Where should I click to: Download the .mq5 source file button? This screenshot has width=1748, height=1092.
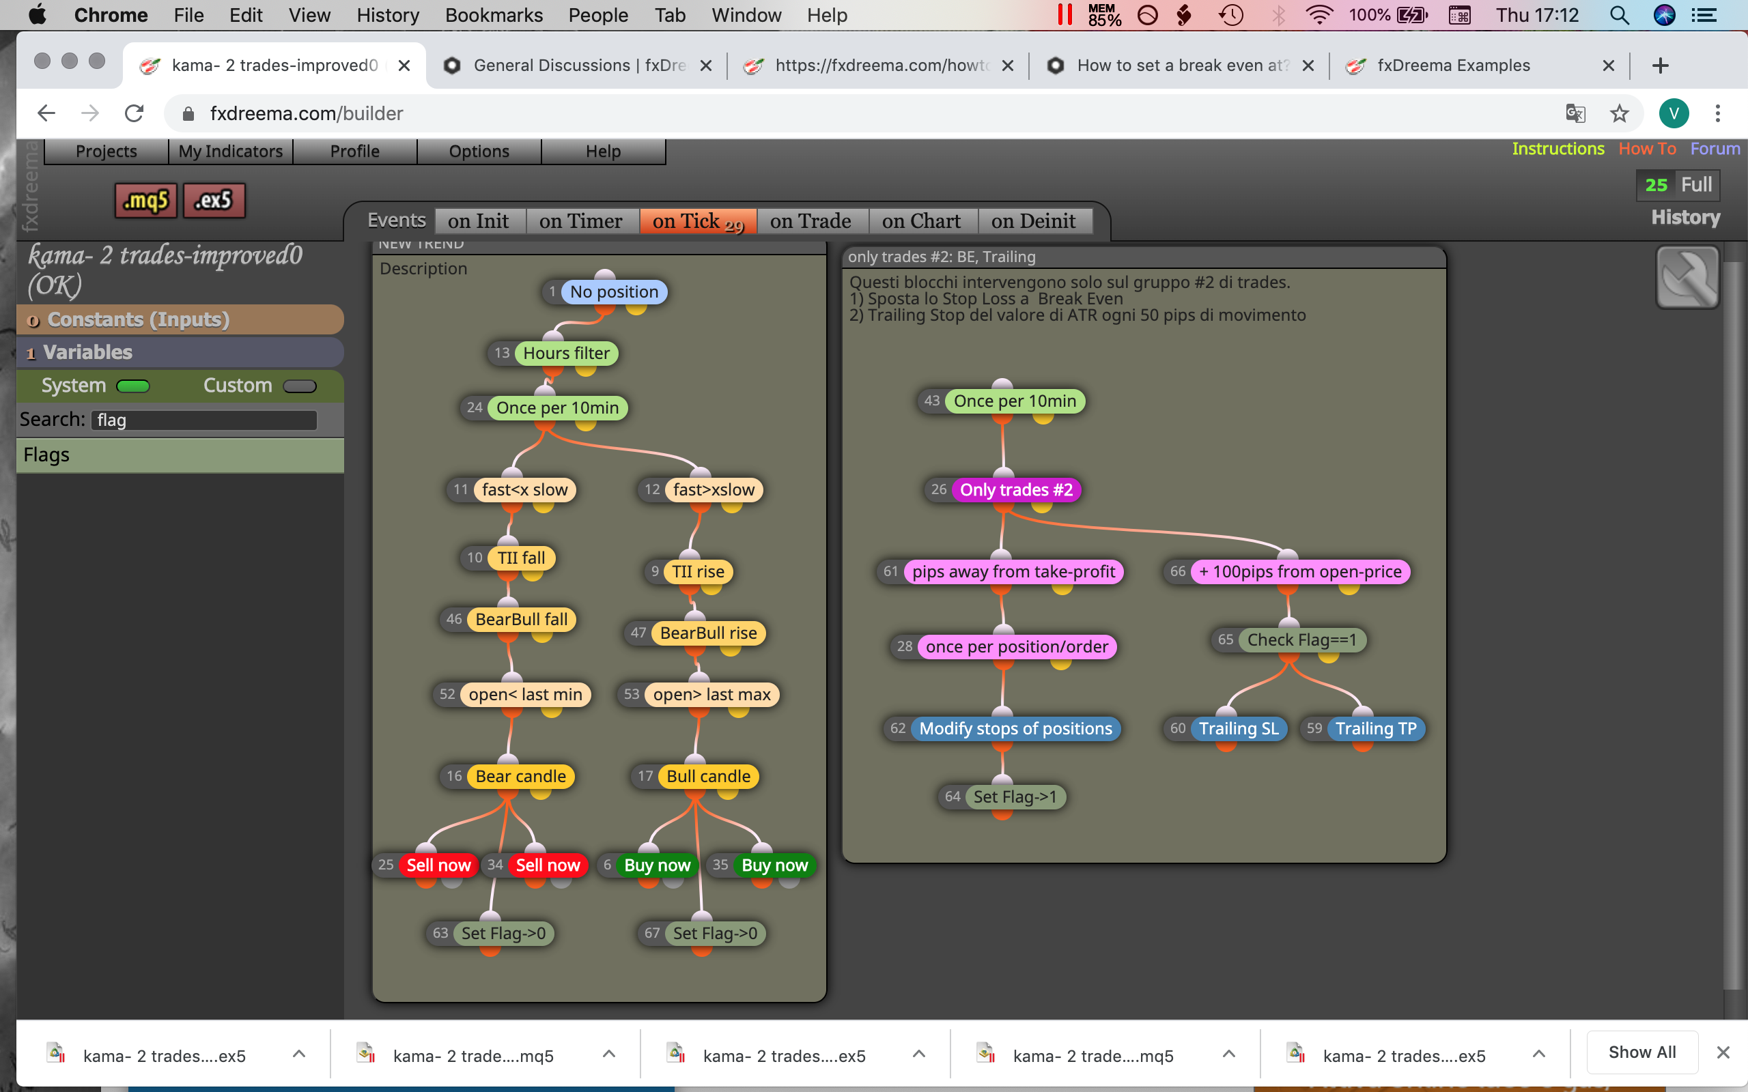145,200
